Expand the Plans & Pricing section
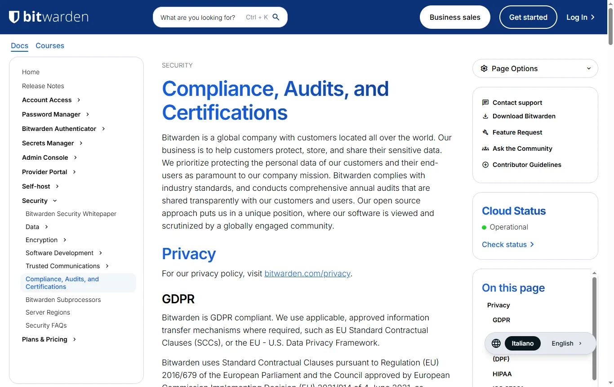This screenshot has width=614, height=387. [74, 339]
